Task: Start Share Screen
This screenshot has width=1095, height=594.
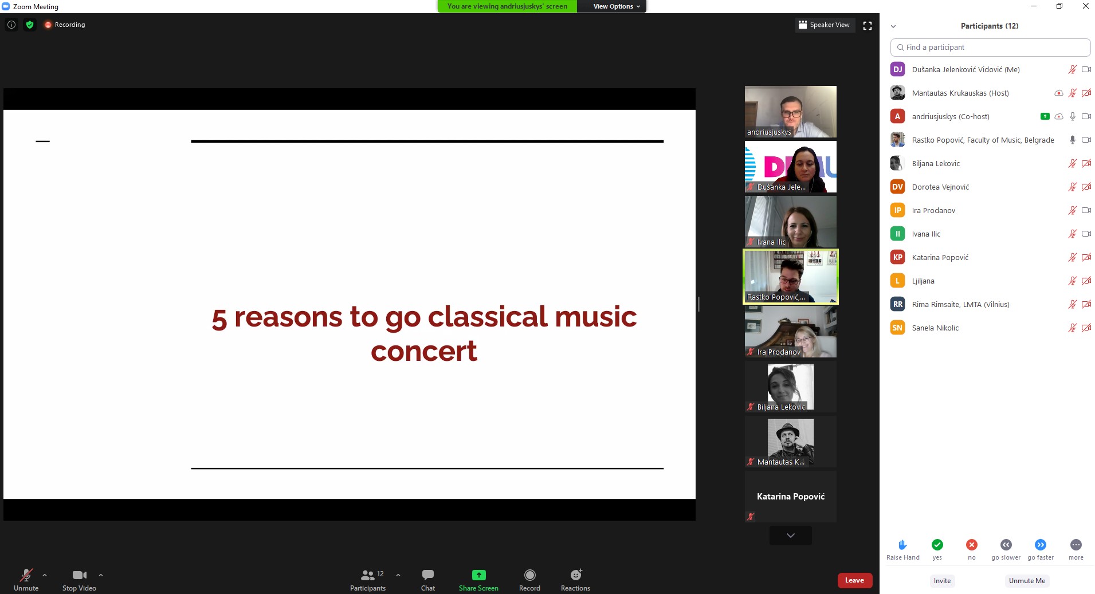Action: (x=478, y=580)
